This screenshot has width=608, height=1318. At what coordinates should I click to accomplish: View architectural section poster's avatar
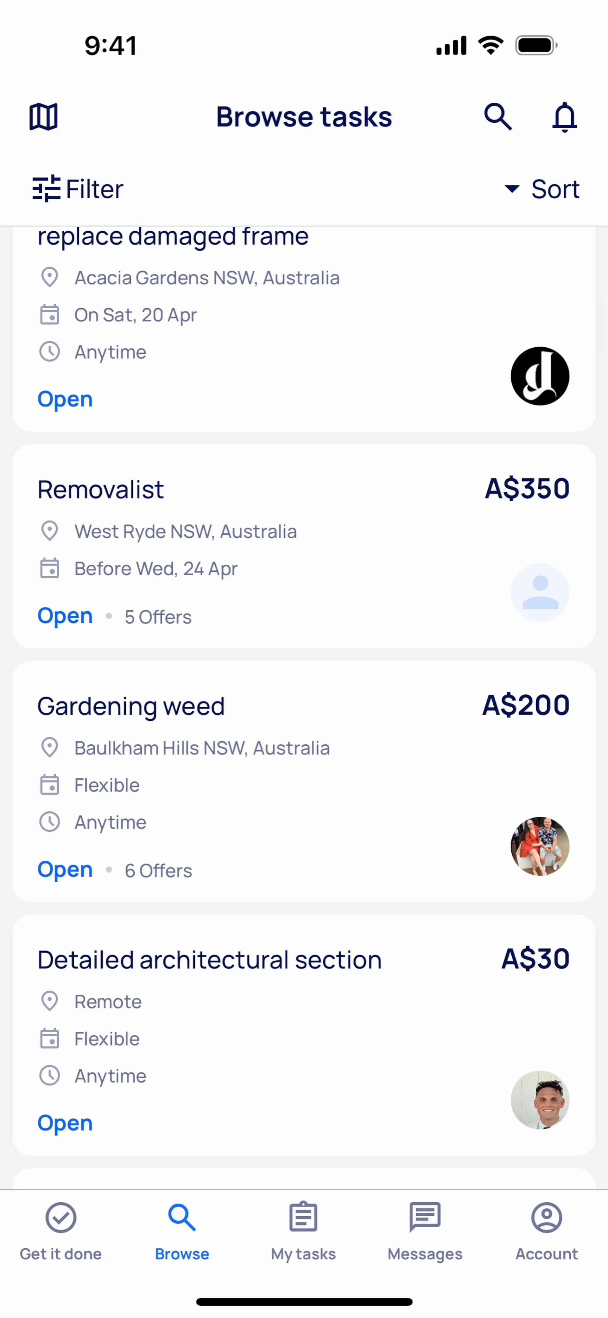(540, 1100)
